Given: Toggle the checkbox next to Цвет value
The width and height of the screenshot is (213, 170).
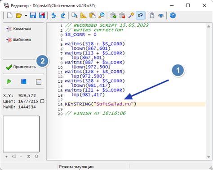Looking at the screenshot, I should (x=42, y=102).
